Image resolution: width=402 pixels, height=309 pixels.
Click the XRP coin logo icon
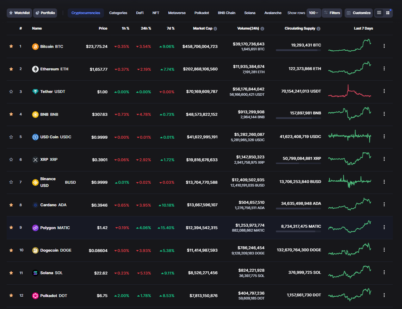point(35,160)
